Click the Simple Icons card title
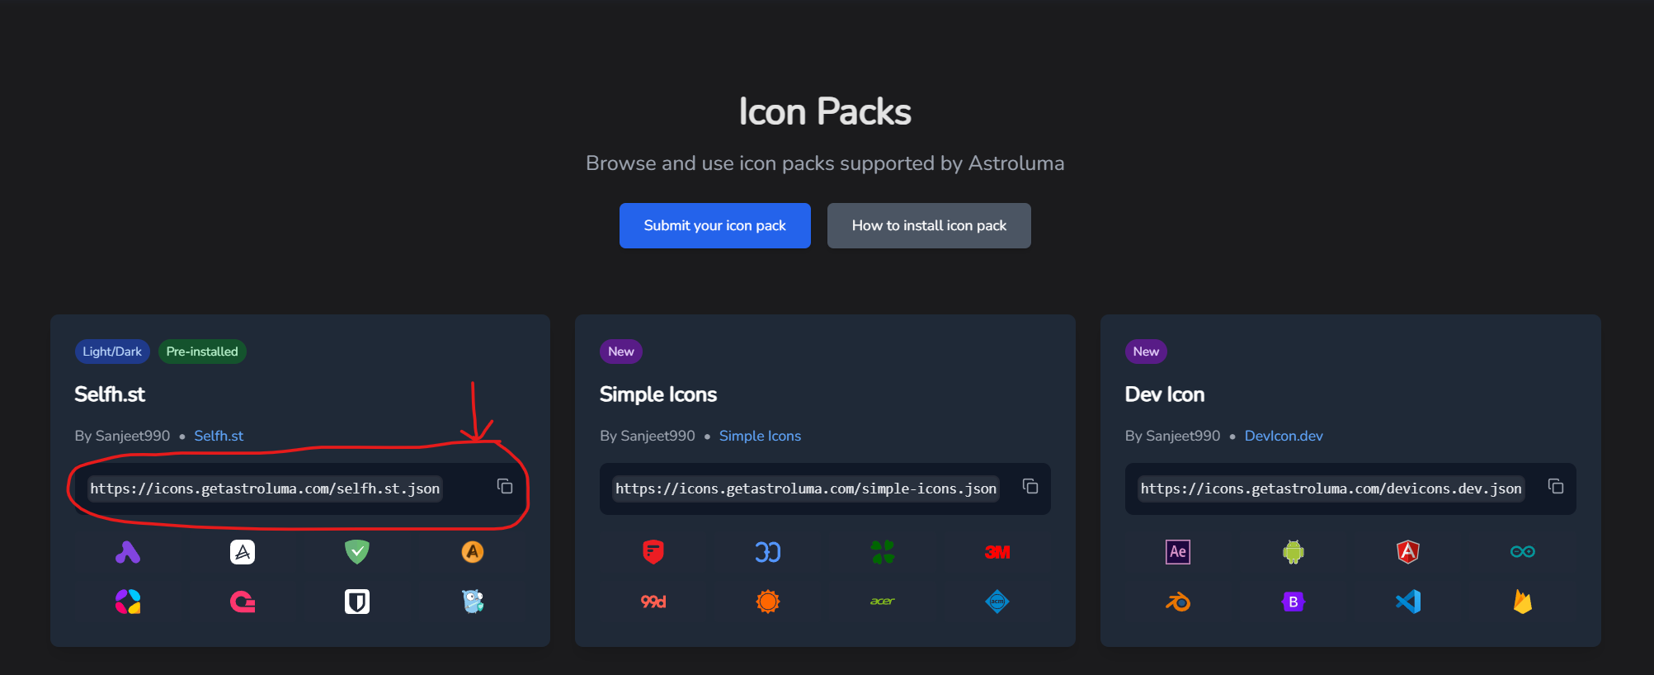Image resolution: width=1654 pixels, height=675 pixels. point(658,394)
